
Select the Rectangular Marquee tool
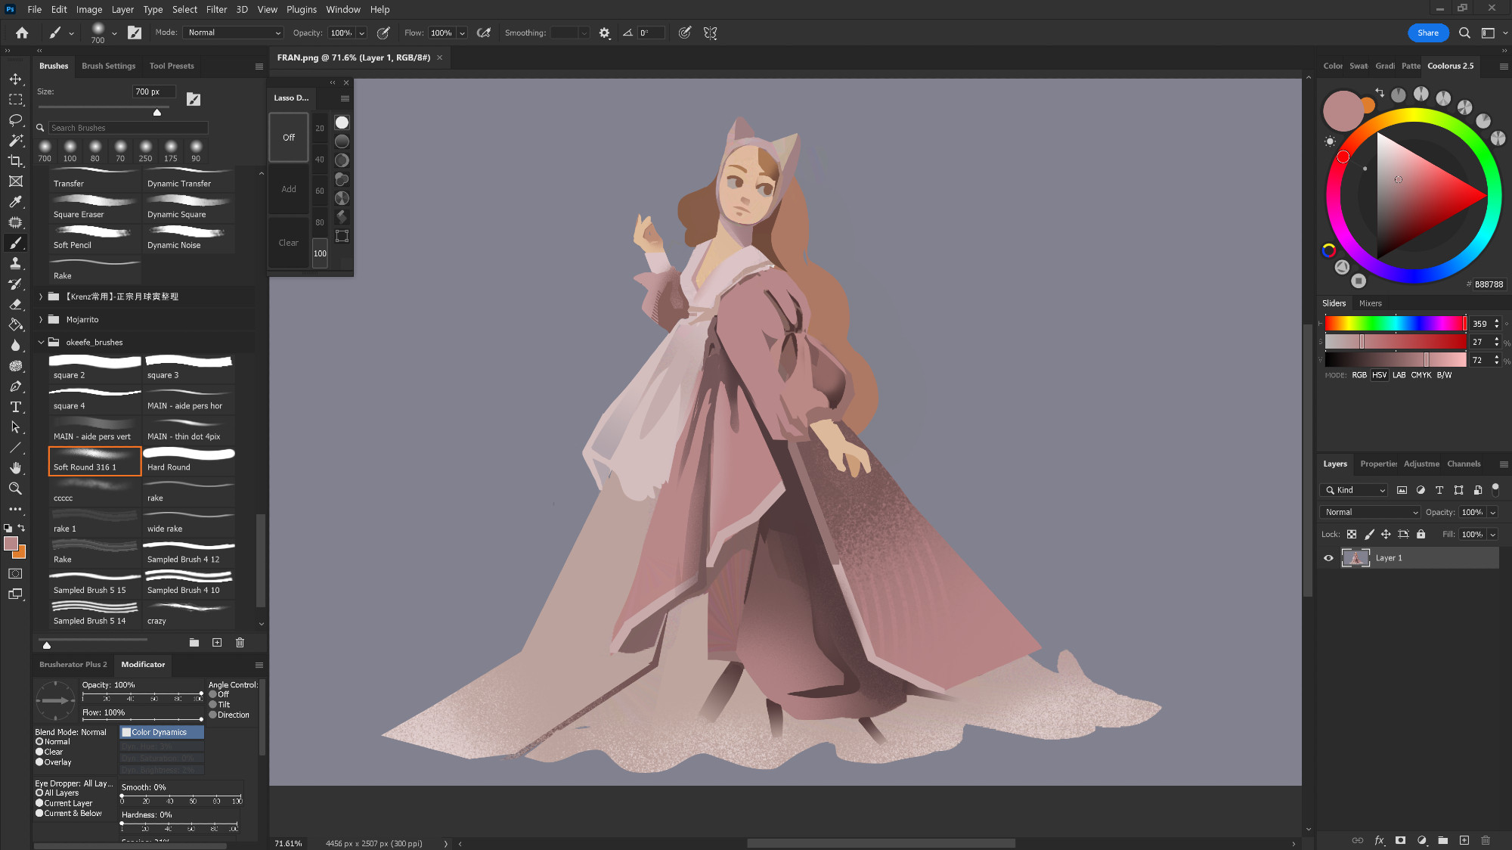15,99
